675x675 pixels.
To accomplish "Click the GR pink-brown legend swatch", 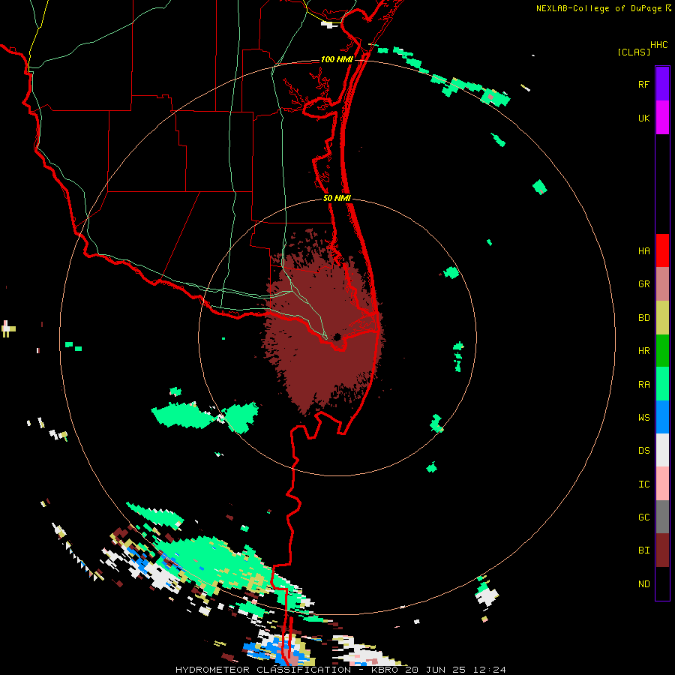I will click(x=662, y=284).
